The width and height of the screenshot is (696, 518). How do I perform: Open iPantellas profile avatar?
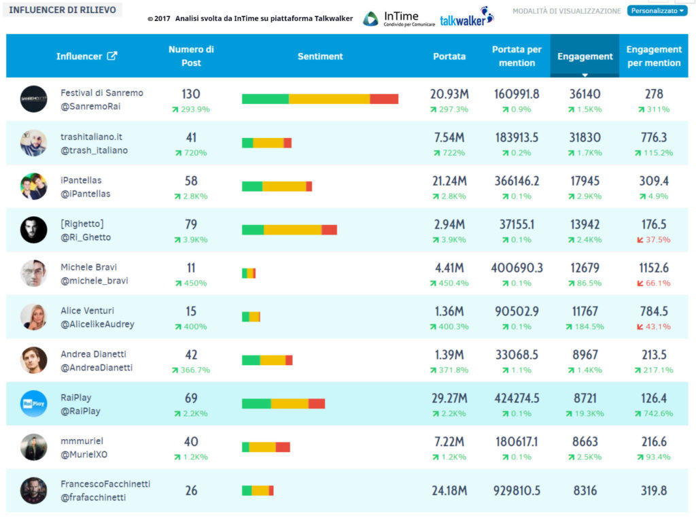tap(34, 186)
